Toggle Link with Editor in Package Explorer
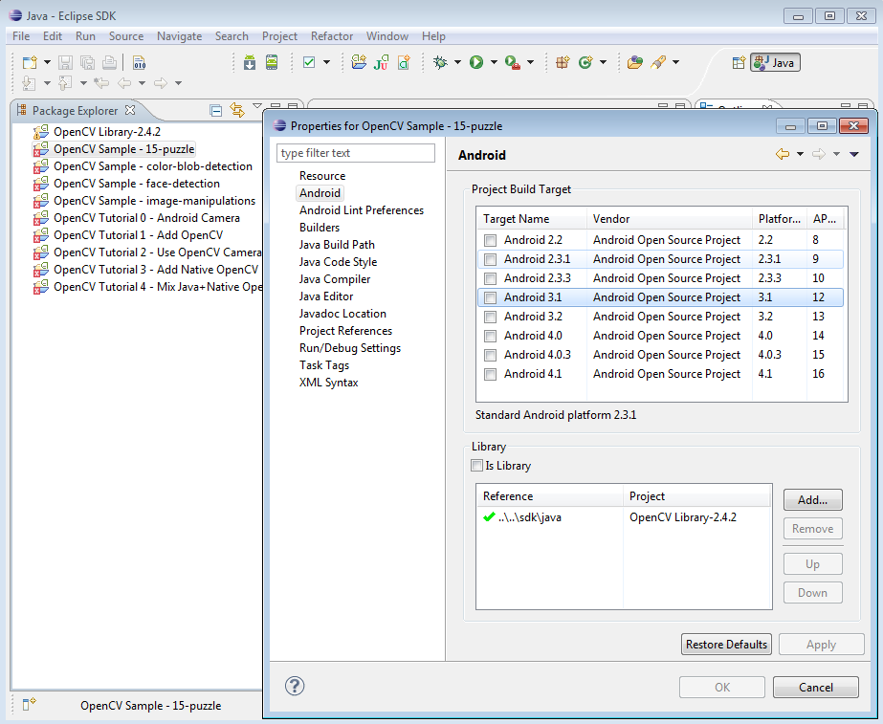 coord(237,110)
